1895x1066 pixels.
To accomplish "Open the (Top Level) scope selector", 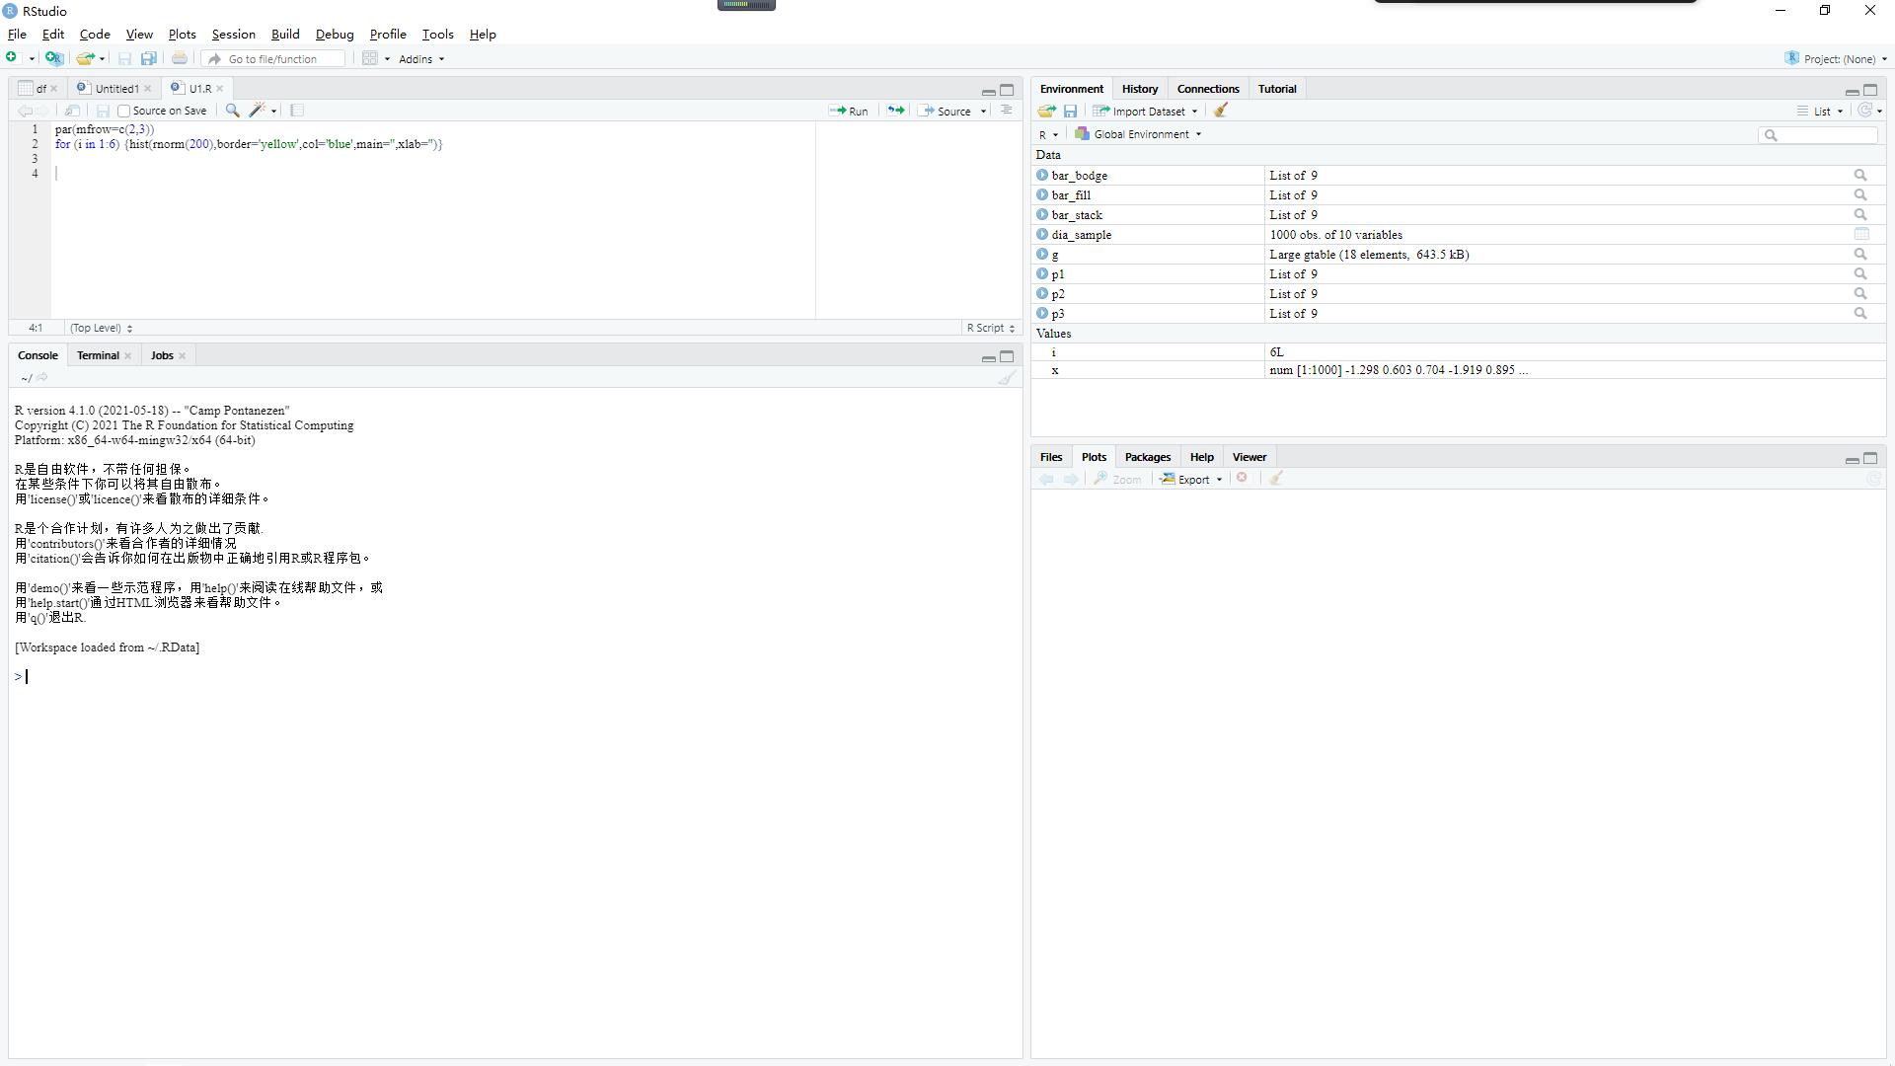I will coord(101,328).
